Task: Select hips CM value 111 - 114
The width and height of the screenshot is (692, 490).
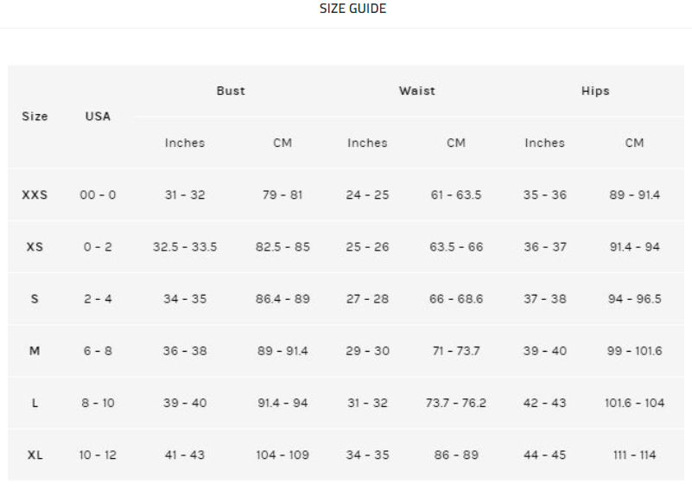Action: pos(634,455)
